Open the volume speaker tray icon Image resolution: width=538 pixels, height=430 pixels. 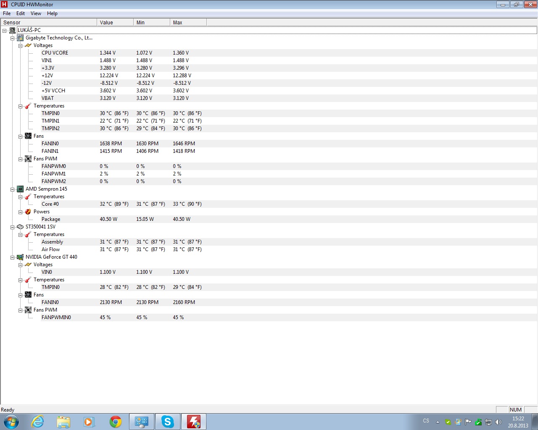pos(498,422)
